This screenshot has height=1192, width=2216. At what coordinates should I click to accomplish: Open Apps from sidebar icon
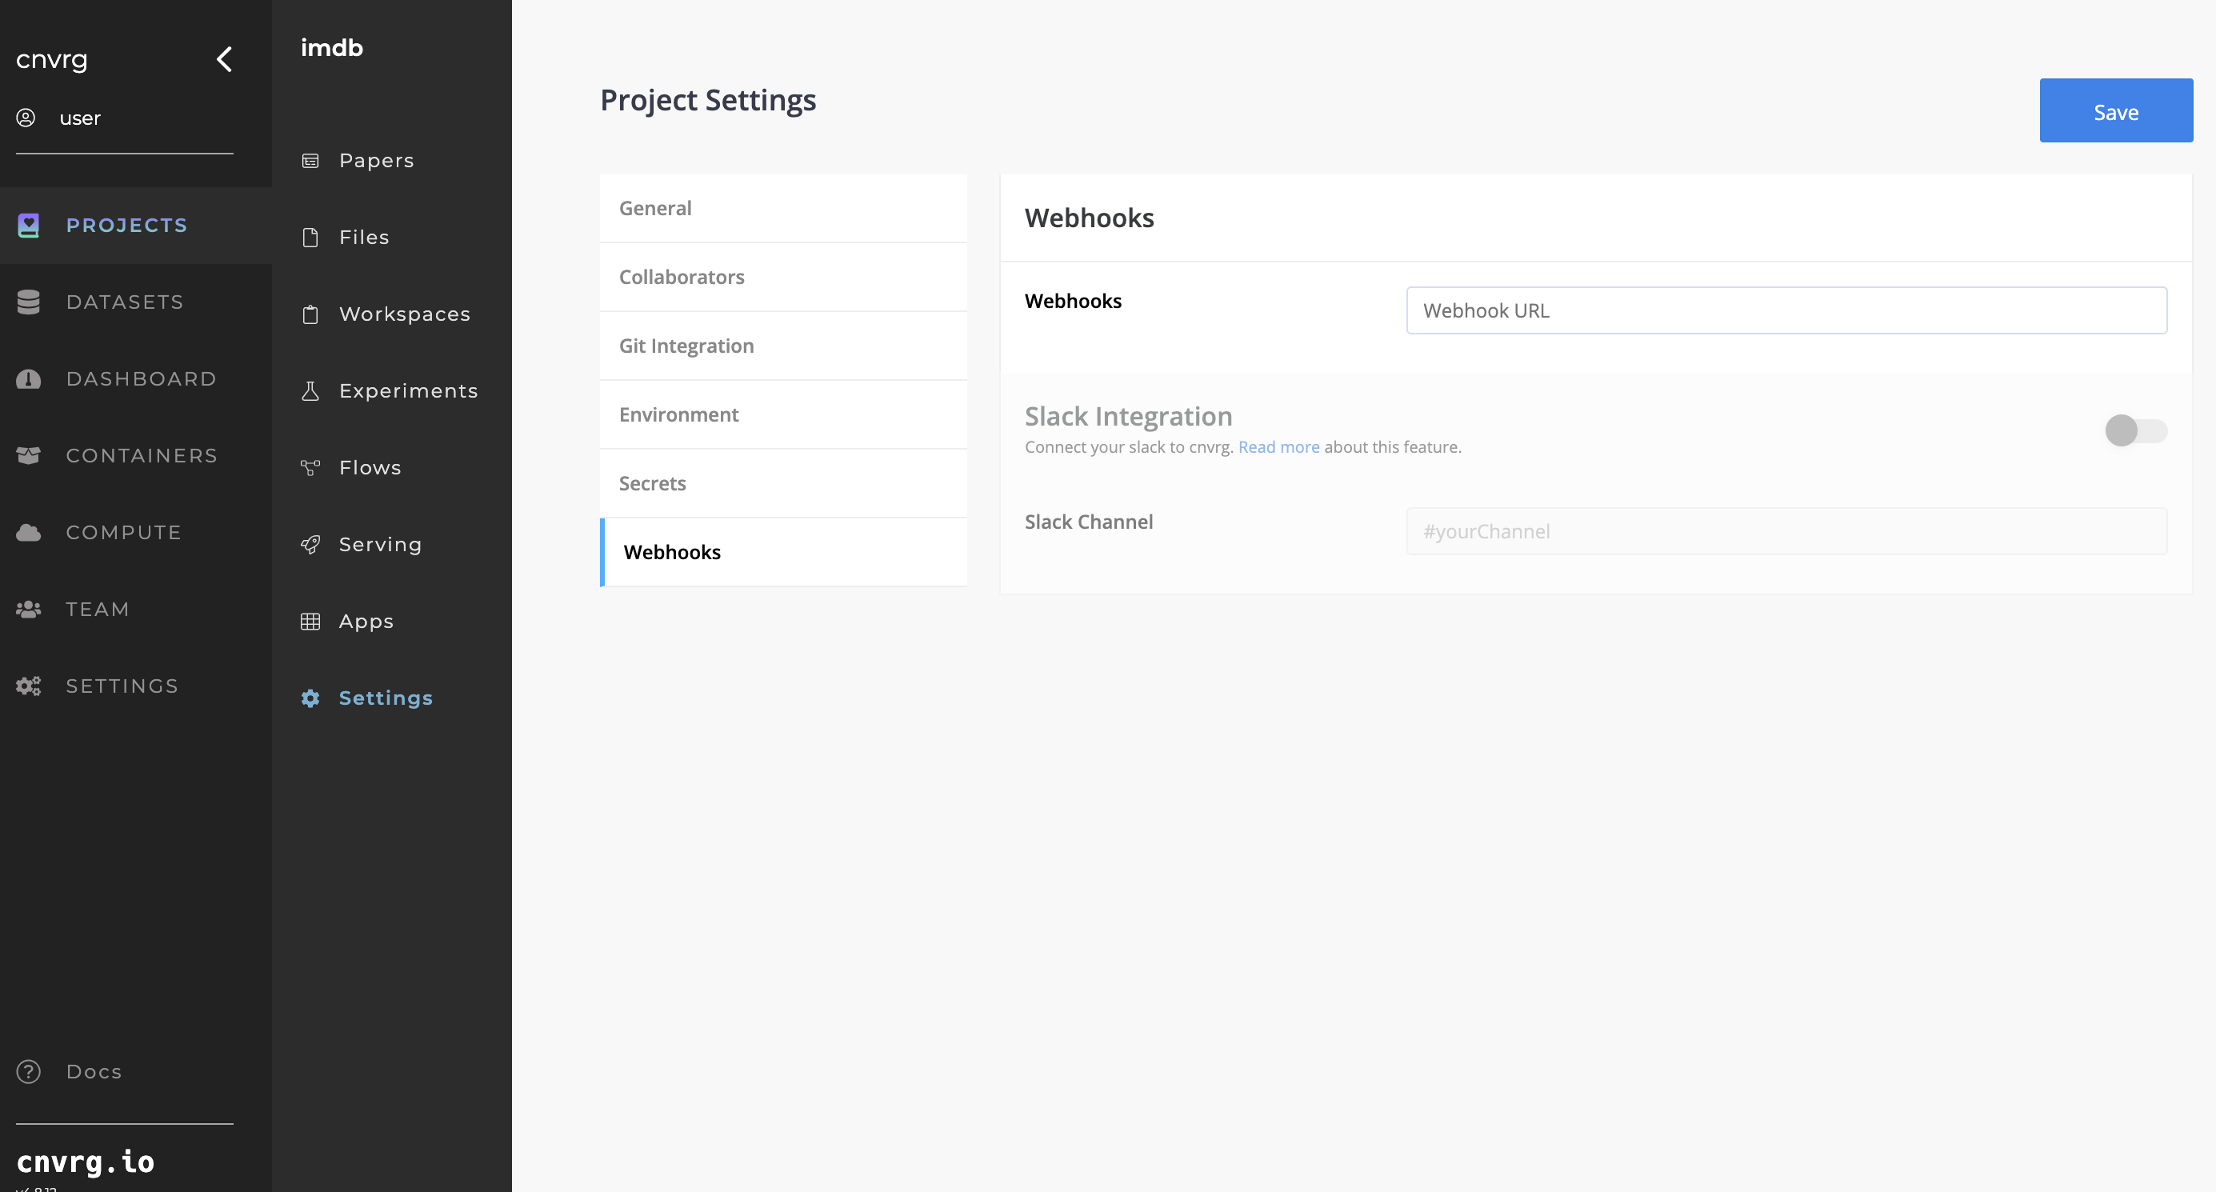(x=310, y=621)
